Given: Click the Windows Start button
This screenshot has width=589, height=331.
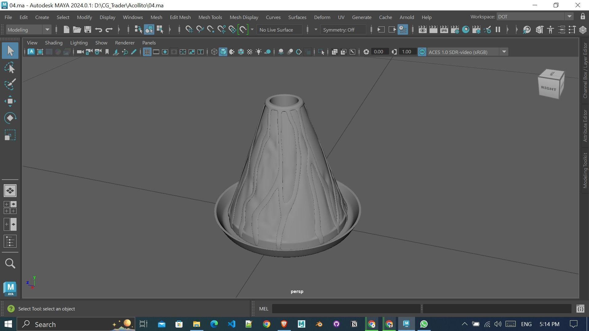Looking at the screenshot, I should [x=8, y=324].
